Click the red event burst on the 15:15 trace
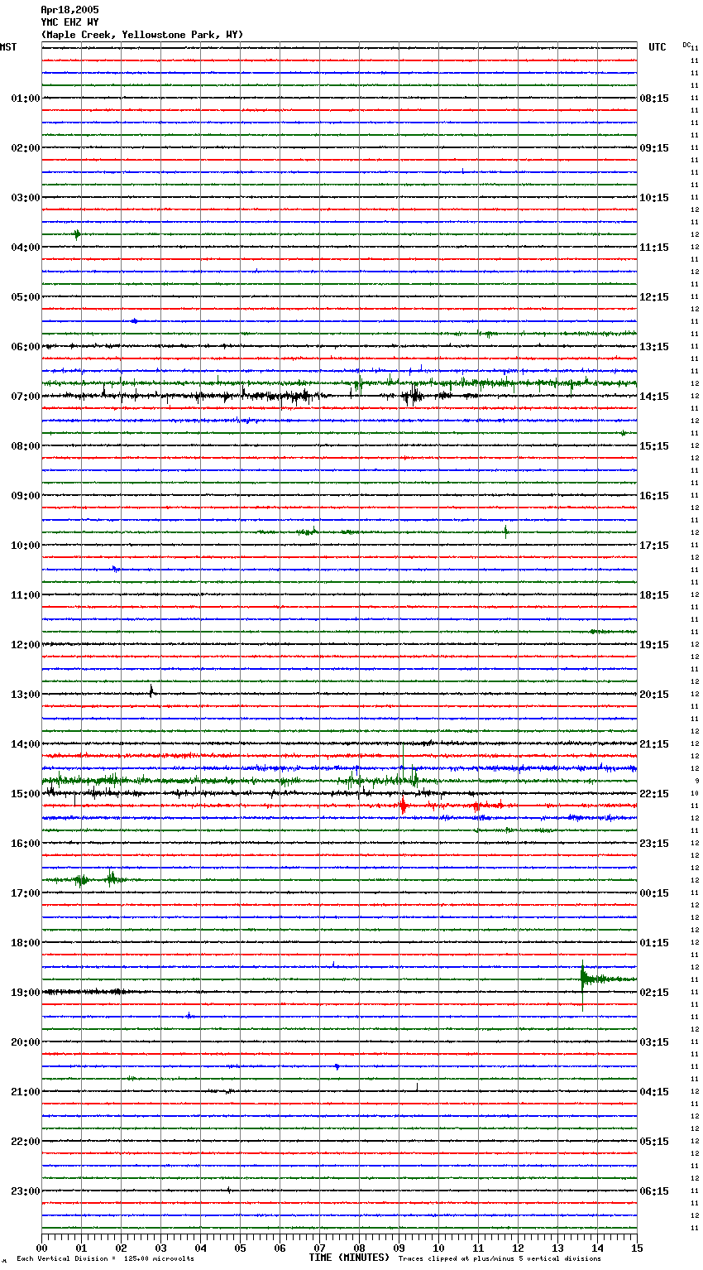 403,805
